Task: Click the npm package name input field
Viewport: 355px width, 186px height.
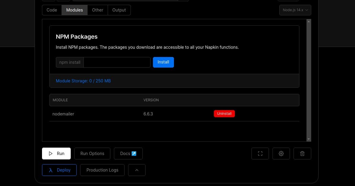Action: coord(117,62)
